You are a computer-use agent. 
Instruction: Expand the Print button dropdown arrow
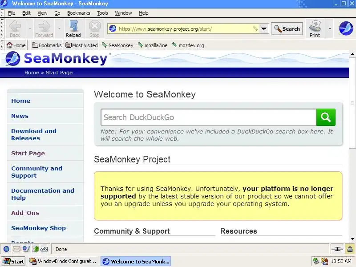click(x=330, y=28)
